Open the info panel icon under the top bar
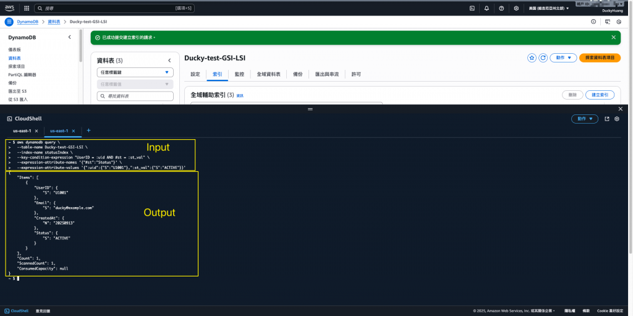The image size is (633, 316). pos(593,22)
